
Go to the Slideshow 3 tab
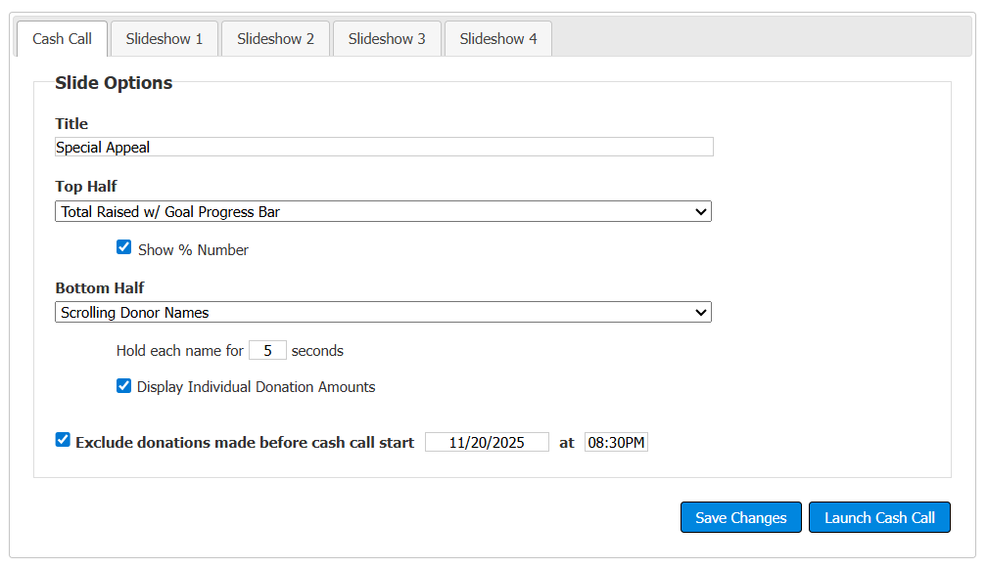[387, 39]
